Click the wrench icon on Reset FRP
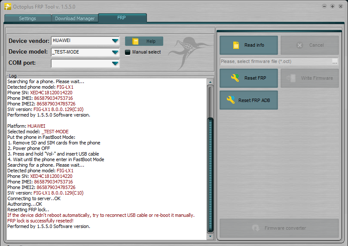This screenshot has height=246, width=348. coord(235,78)
